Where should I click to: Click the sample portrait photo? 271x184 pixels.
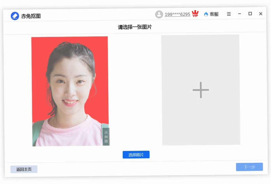[x=70, y=91]
